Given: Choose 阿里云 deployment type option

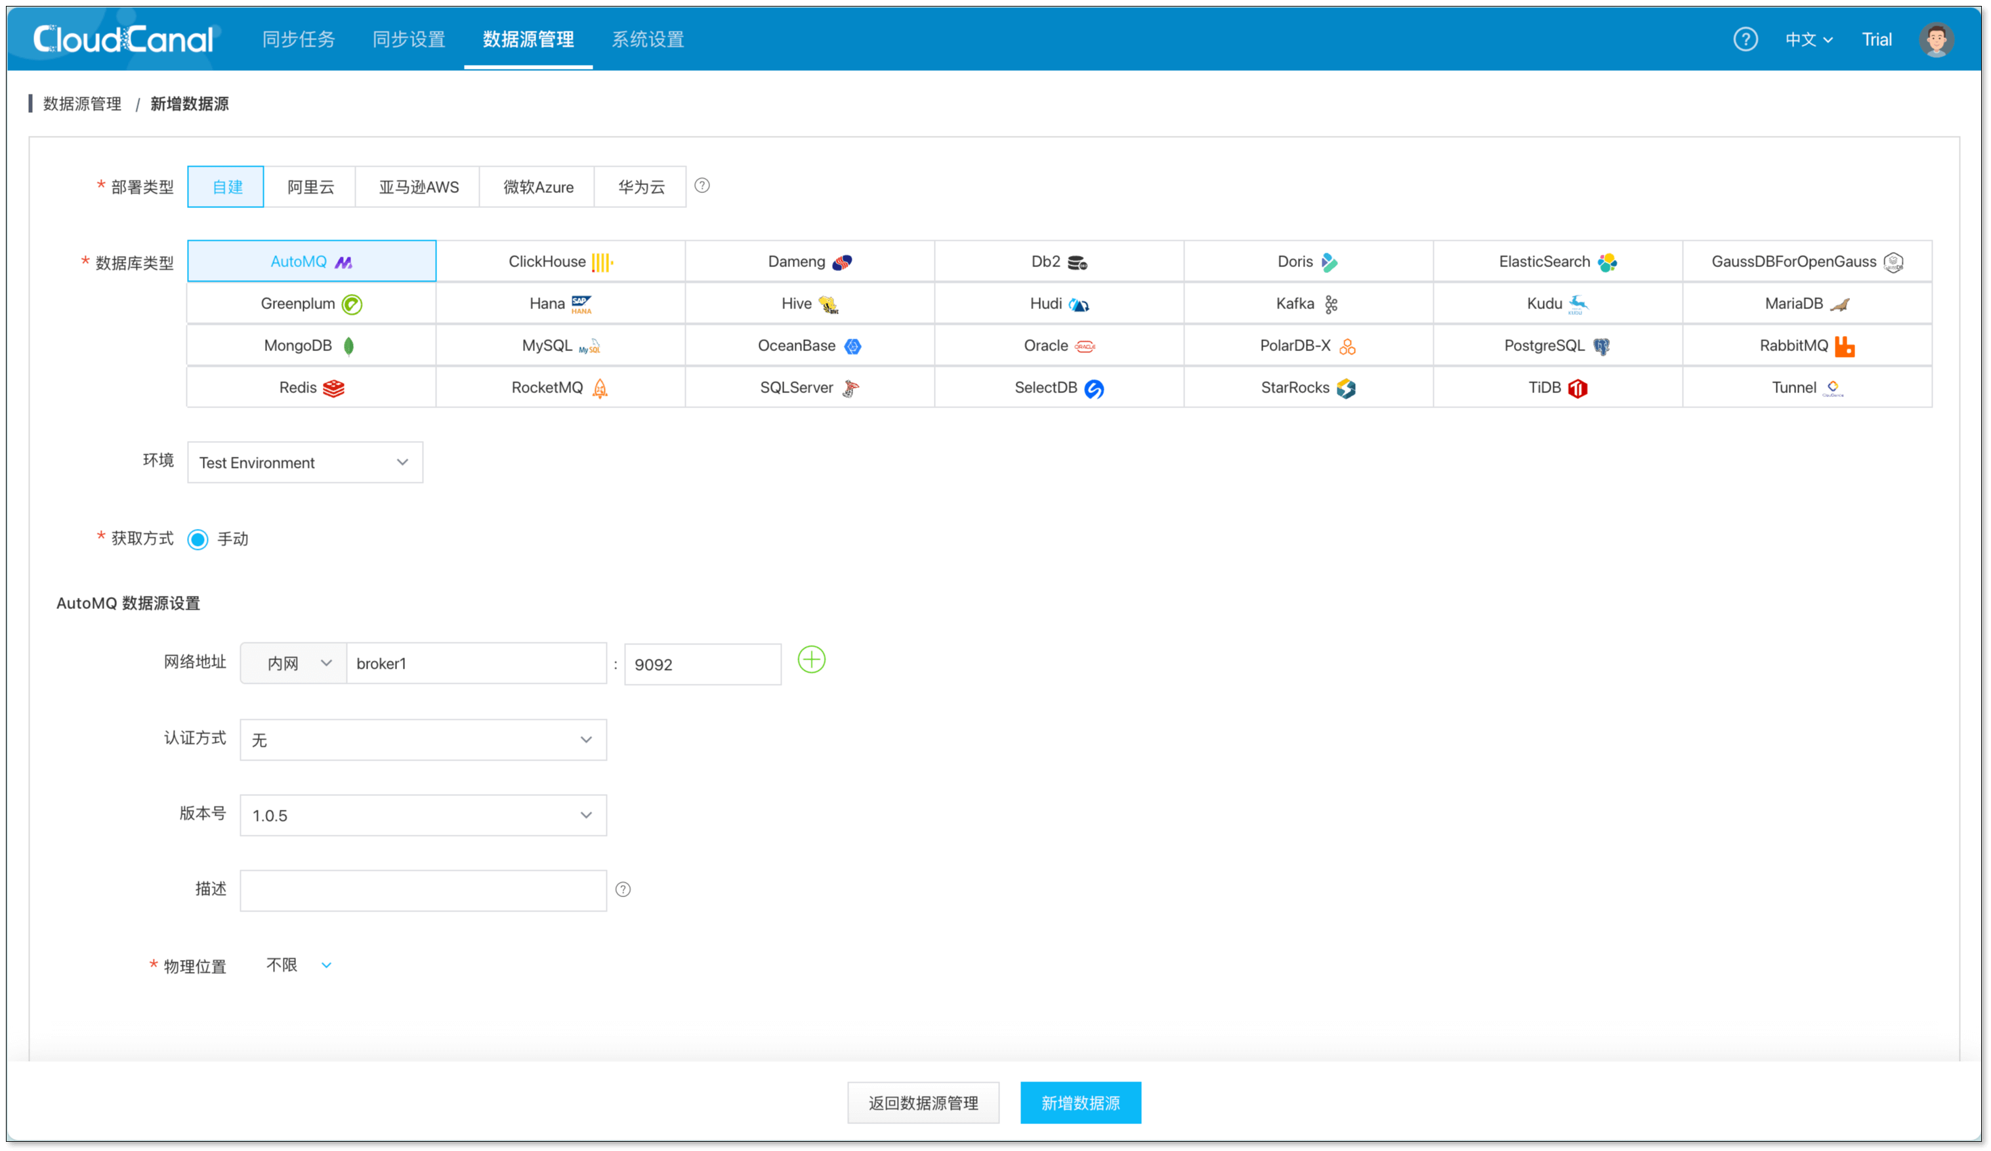Looking at the screenshot, I should click(310, 187).
